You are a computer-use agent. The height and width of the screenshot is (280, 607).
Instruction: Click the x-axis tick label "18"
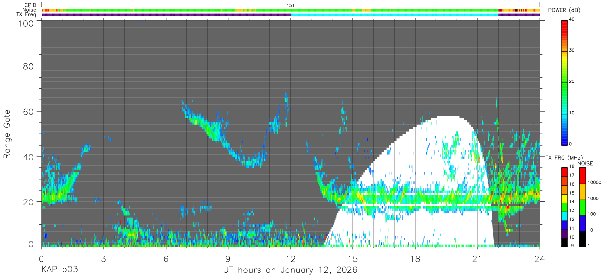click(x=415, y=259)
